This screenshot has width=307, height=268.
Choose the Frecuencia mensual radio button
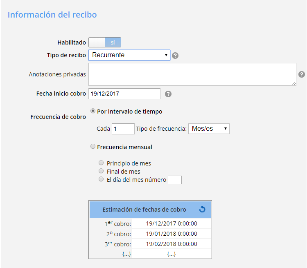click(x=93, y=146)
